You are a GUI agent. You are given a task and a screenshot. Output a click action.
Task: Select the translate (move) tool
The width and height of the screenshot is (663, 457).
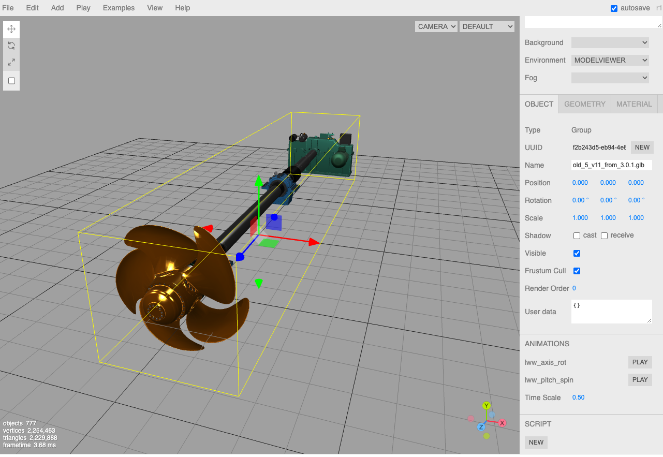(x=11, y=29)
